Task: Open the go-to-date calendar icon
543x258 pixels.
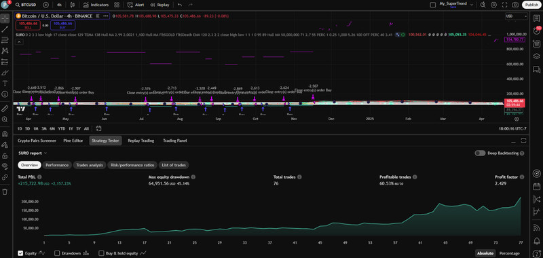Action: (98, 128)
